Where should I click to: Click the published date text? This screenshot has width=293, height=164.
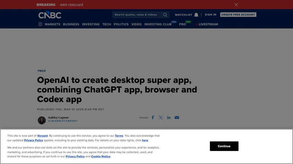[70, 109]
